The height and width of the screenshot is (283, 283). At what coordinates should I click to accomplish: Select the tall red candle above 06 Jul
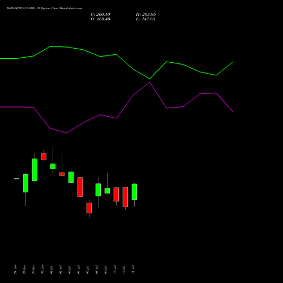point(80,187)
